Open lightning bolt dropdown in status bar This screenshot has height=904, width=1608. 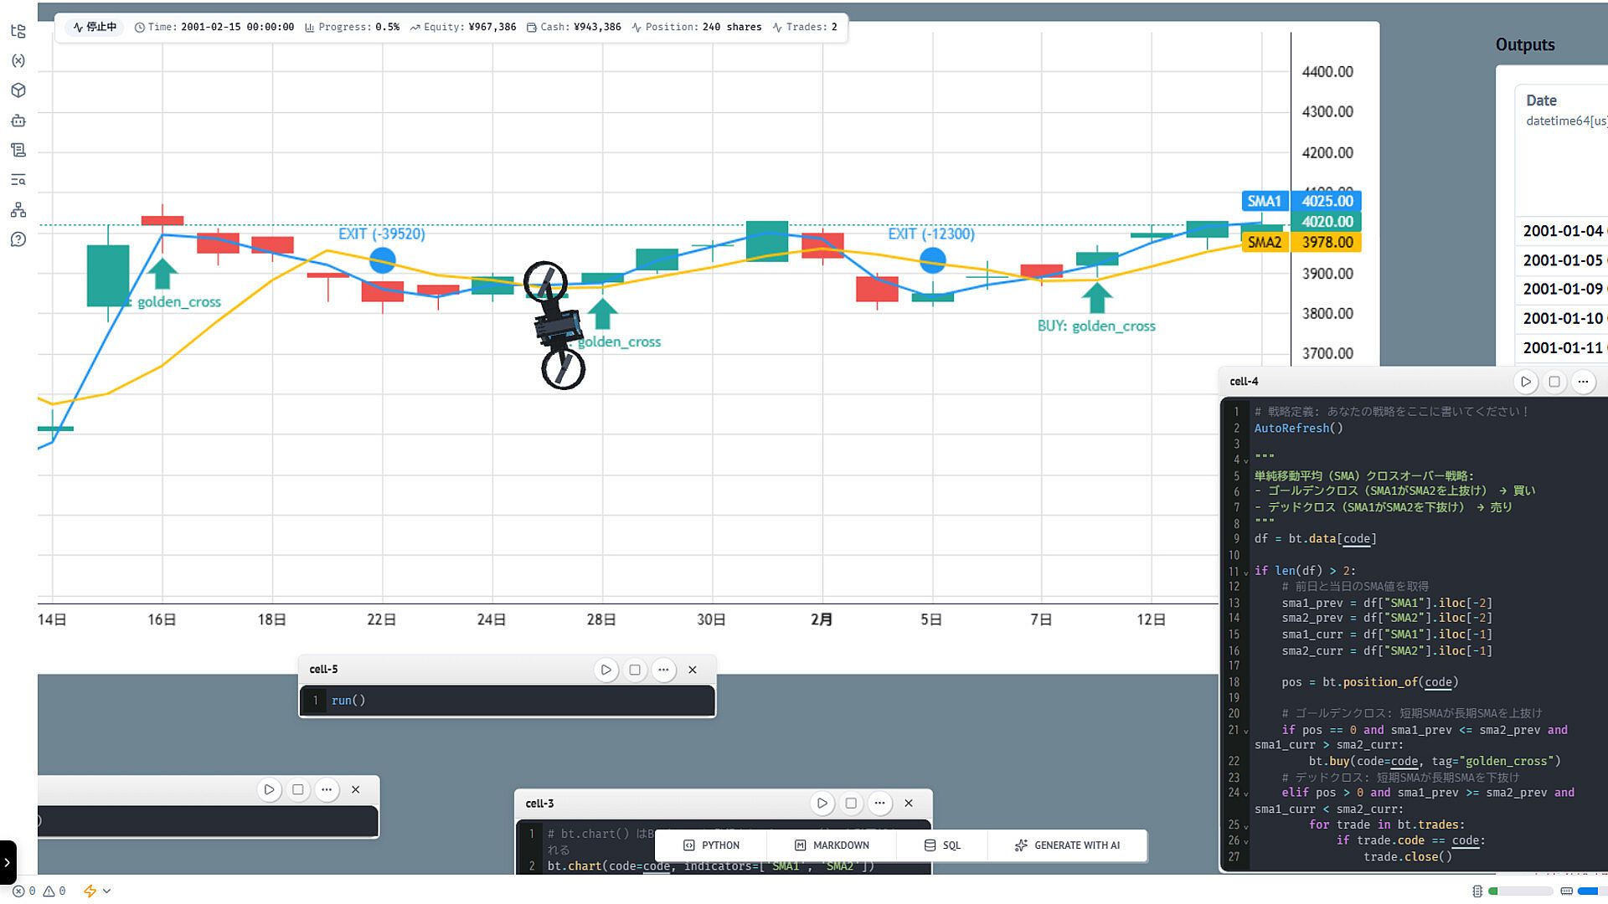106,891
